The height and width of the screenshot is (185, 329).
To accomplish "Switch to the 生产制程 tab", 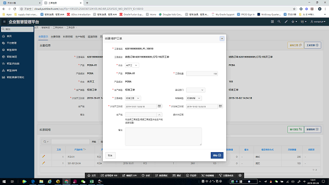I will pos(80,36).
